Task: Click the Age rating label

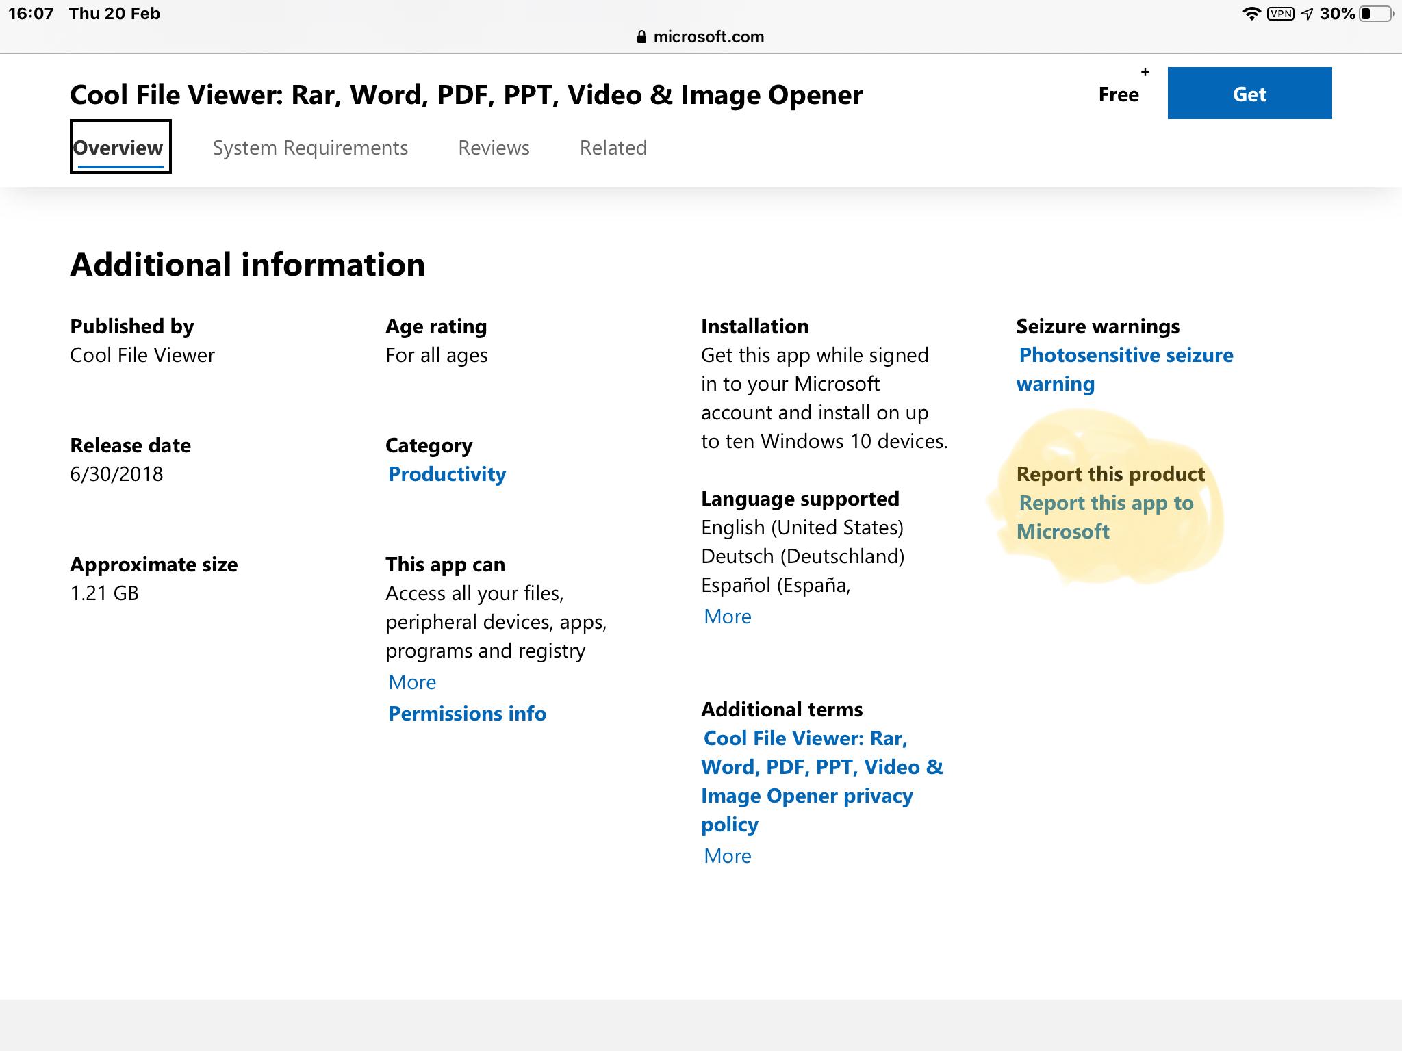Action: tap(436, 326)
